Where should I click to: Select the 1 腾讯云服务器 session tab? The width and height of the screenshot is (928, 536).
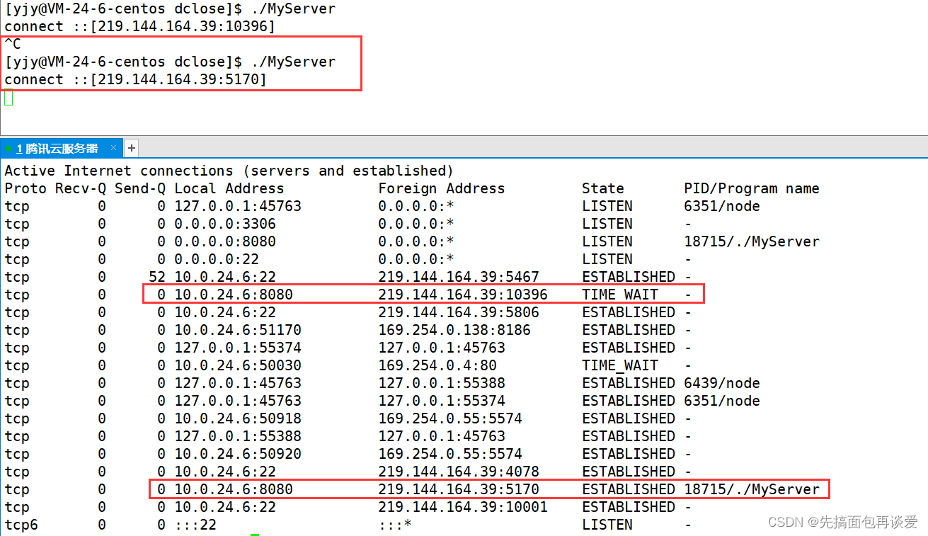tap(61, 148)
